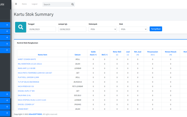Click the large teal search icon
187x117 pixels.
click(21, 27)
